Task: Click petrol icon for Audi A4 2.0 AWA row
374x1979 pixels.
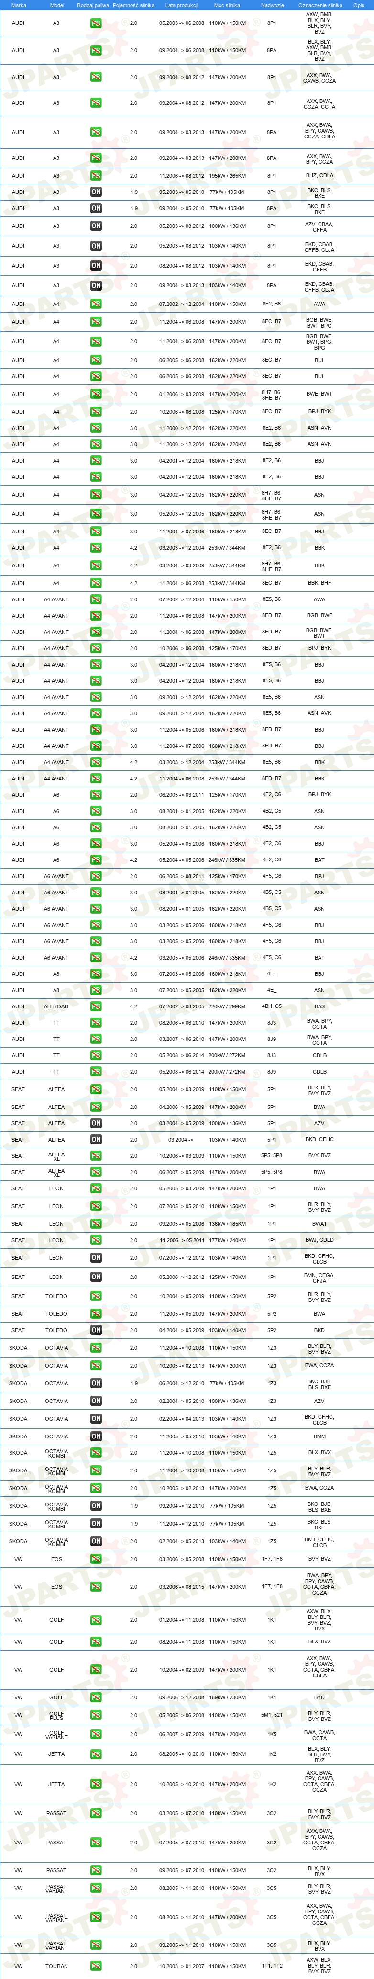Action: tap(96, 304)
